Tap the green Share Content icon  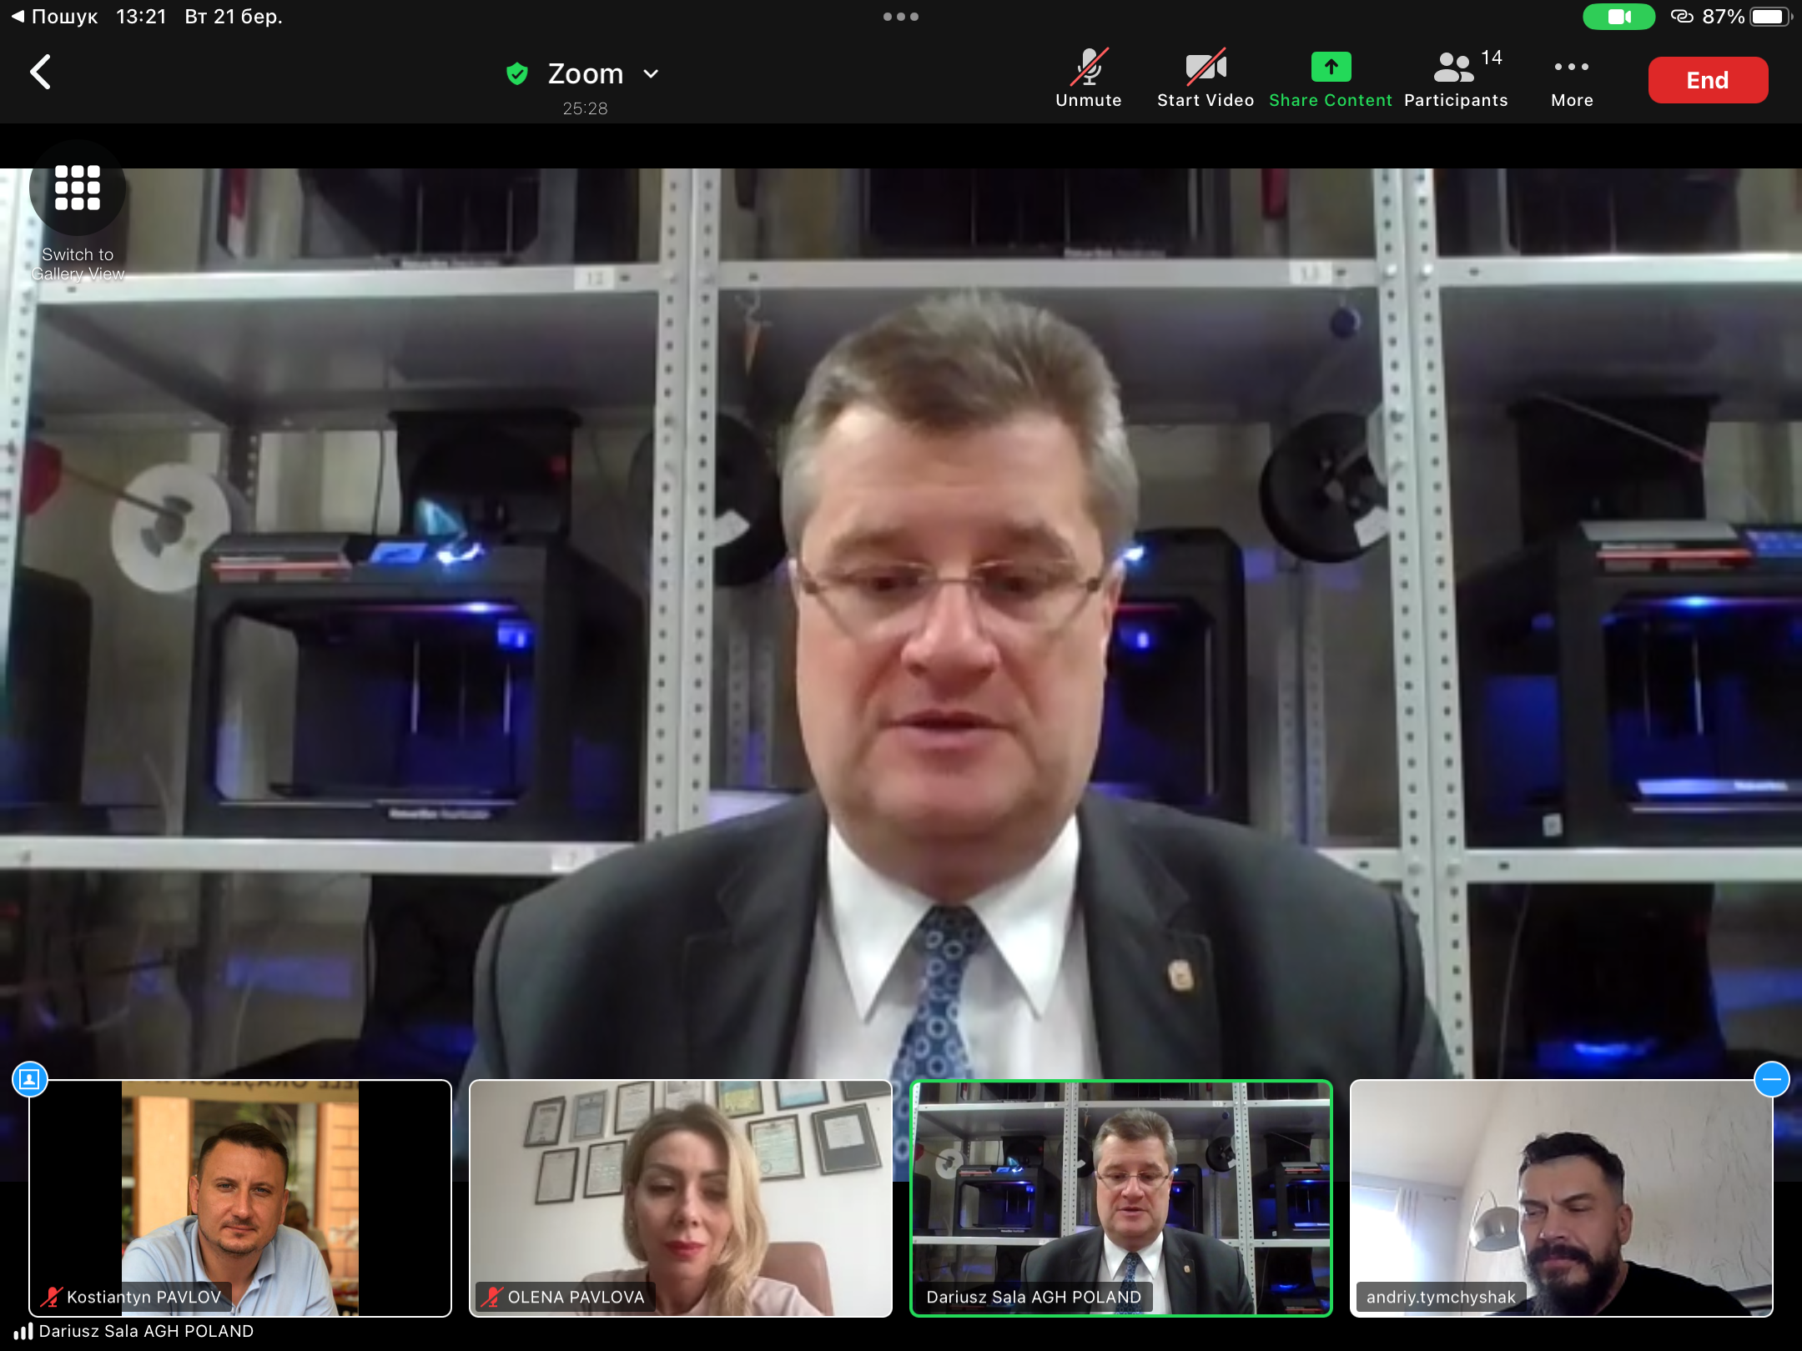coord(1331,68)
